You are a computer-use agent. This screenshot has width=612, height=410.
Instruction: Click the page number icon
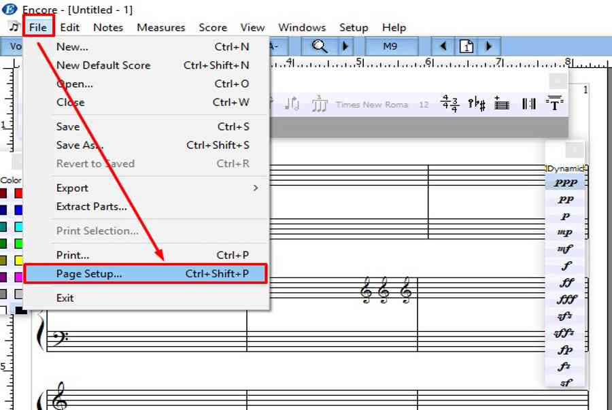coord(466,46)
